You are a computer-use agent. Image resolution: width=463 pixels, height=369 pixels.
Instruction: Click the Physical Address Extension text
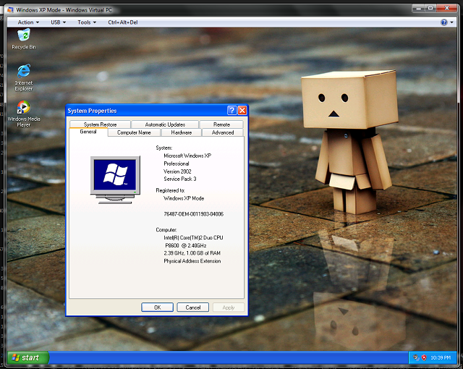192,261
